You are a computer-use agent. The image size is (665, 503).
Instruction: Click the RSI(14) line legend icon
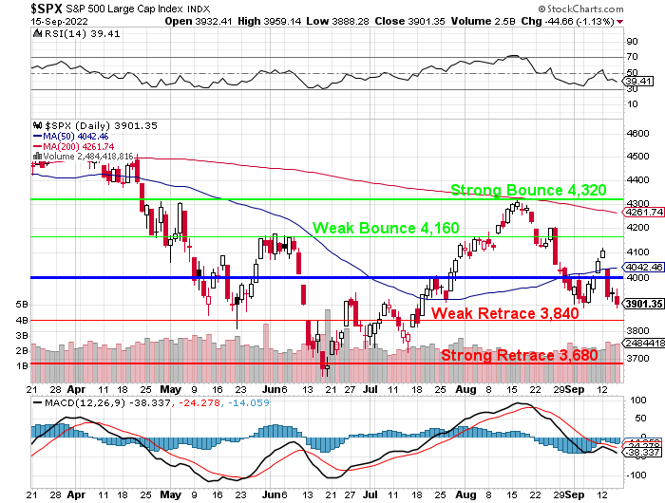(35, 34)
